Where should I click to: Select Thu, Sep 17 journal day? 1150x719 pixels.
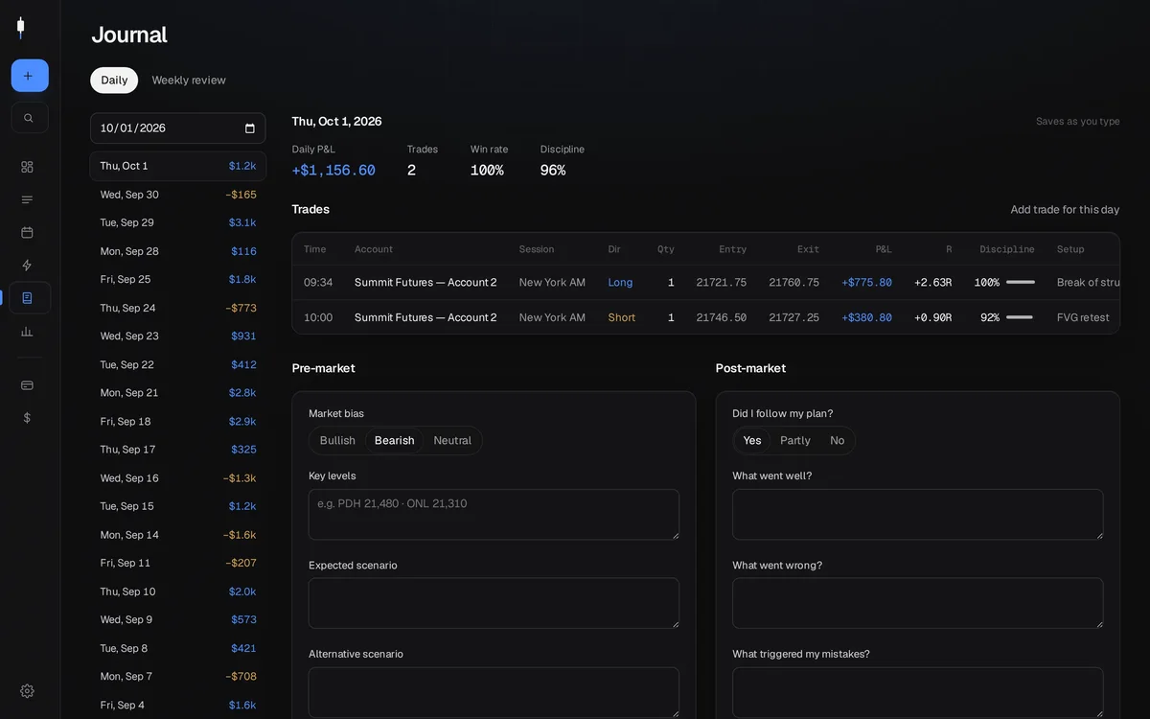pos(178,450)
